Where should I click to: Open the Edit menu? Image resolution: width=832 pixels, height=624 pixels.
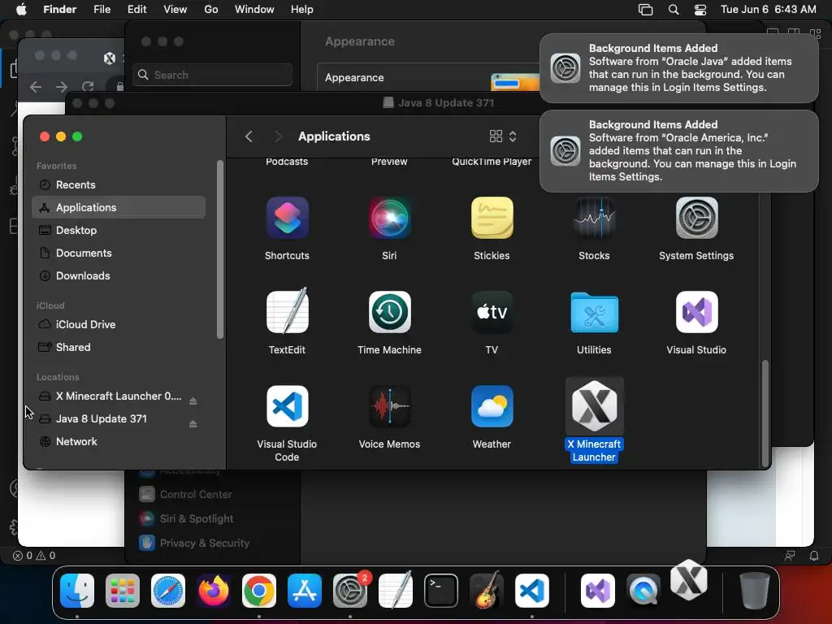[x=136, y=9]
